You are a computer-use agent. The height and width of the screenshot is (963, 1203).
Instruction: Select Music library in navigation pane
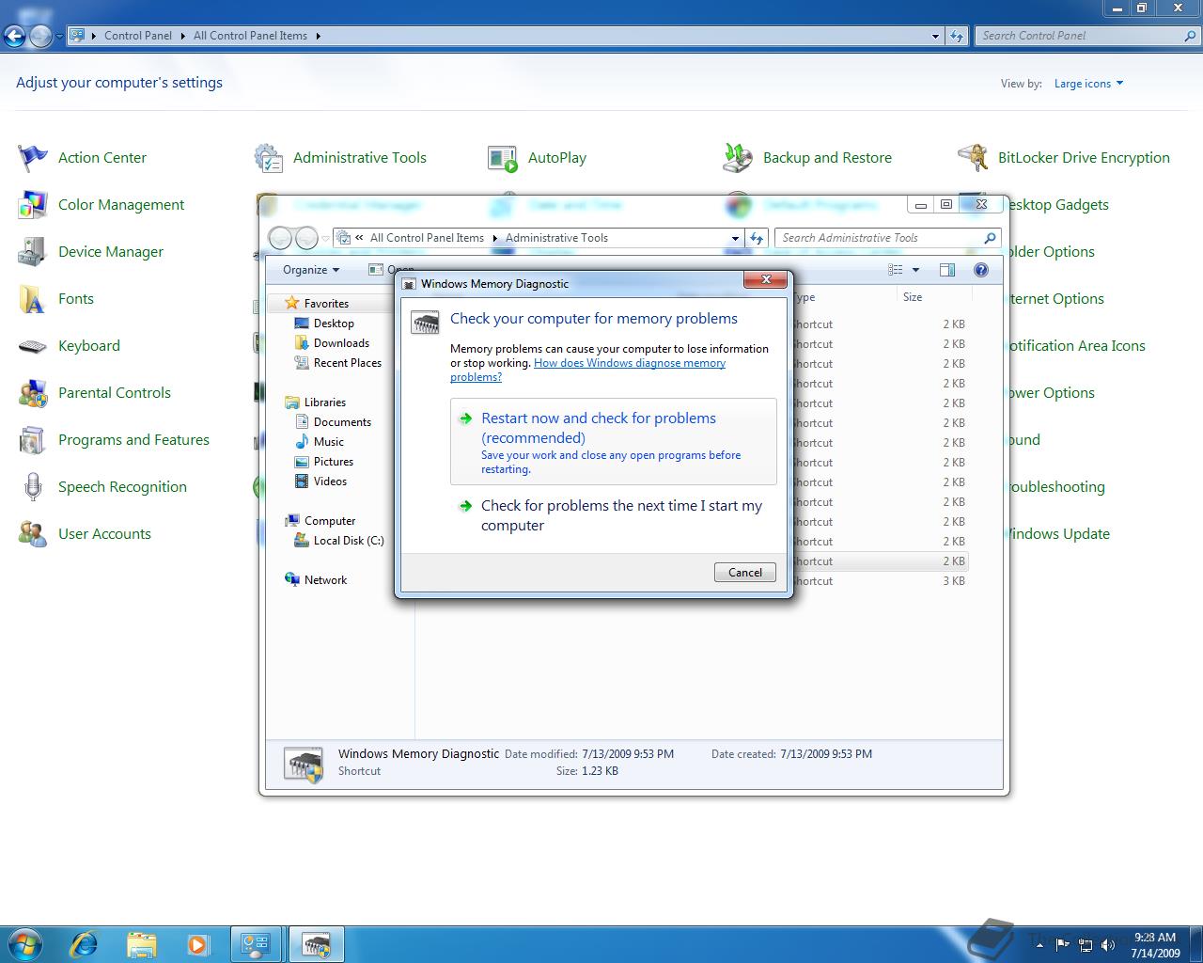tap(328, 442)
